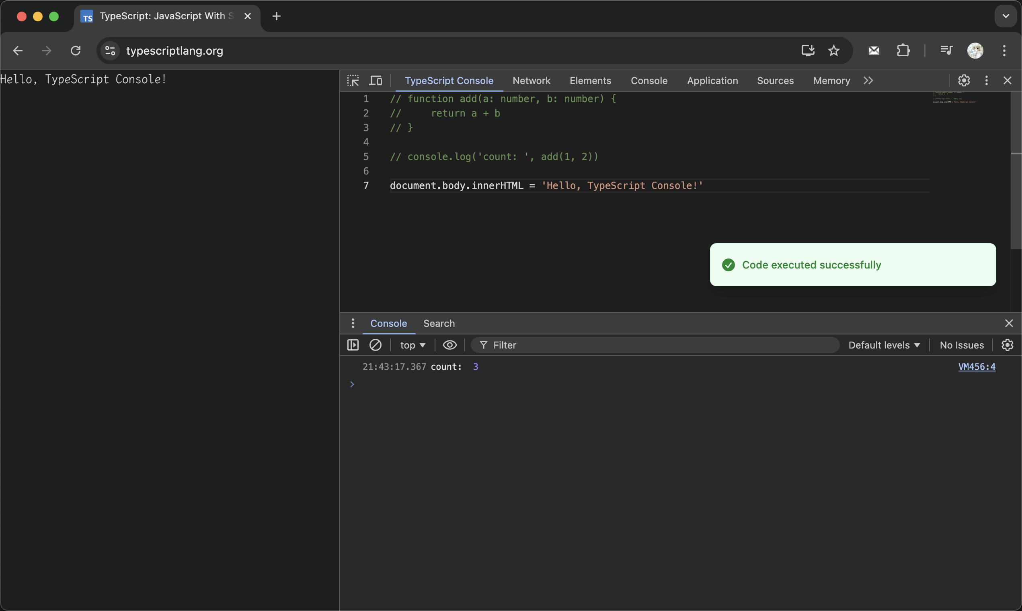Open the tab search dropdown arrow

click(1006, 16)
